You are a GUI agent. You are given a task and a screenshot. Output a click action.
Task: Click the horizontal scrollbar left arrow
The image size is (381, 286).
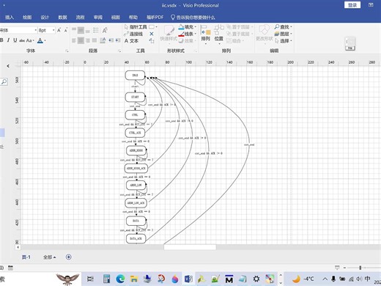click(x=18, y=247)
